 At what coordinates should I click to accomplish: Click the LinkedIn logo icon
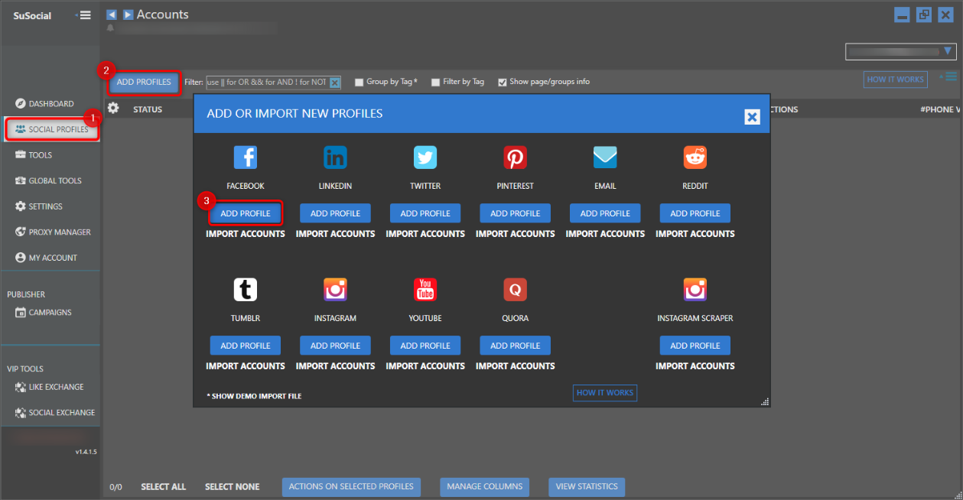tap(335, 157)
